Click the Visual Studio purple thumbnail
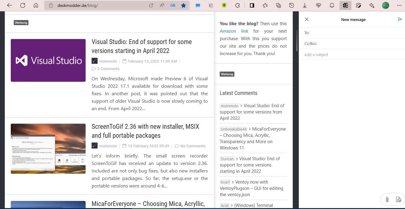 [x=48, y=60]
